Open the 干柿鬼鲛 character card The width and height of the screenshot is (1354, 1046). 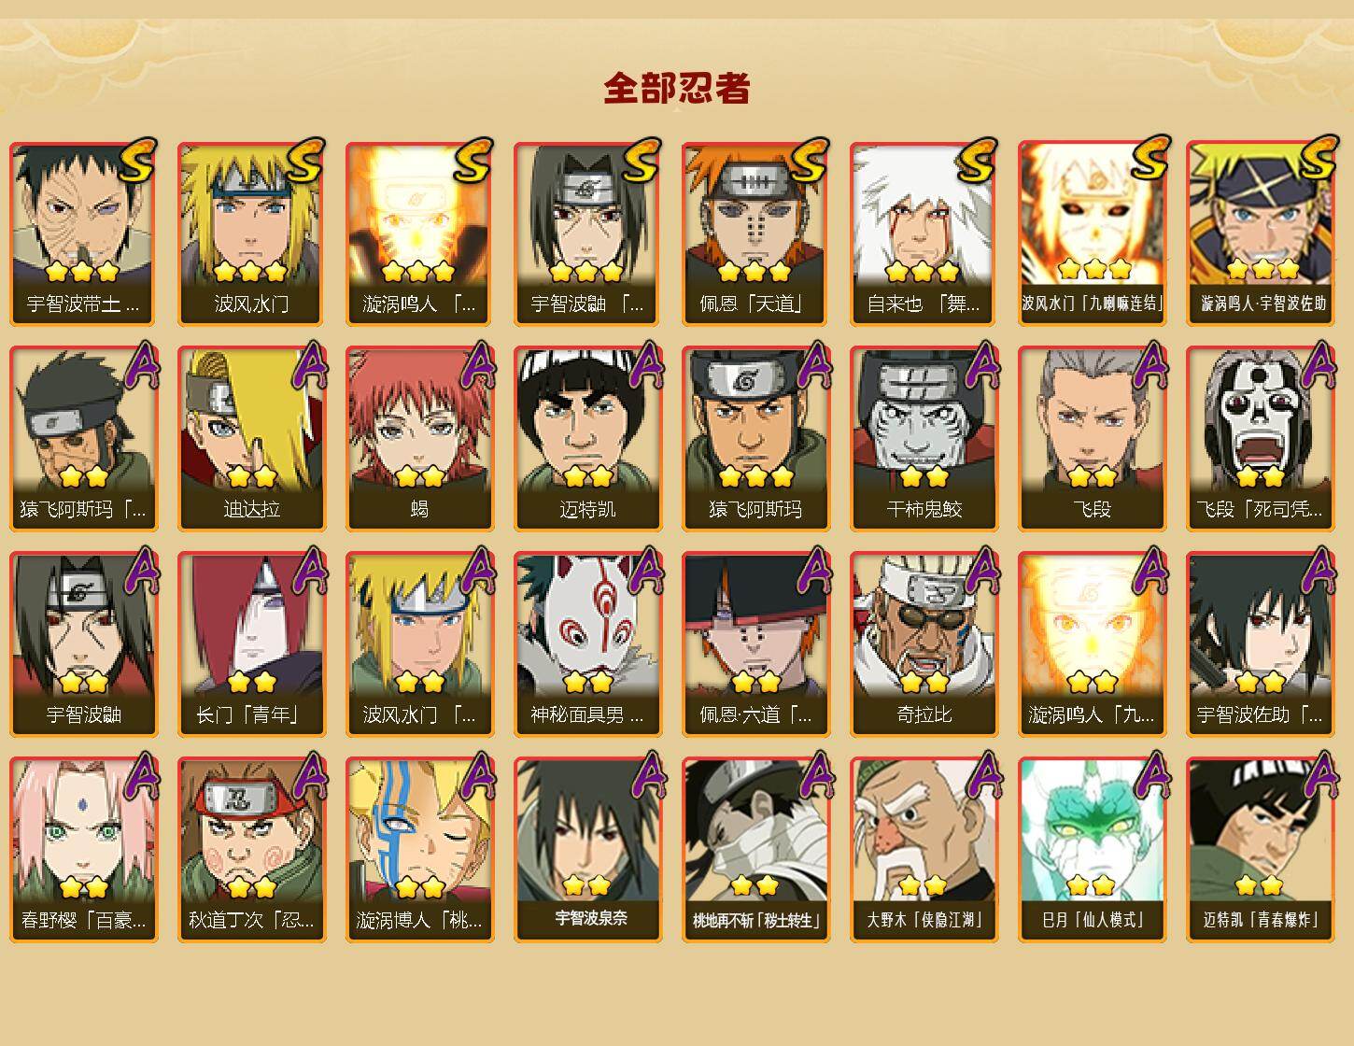924,439
